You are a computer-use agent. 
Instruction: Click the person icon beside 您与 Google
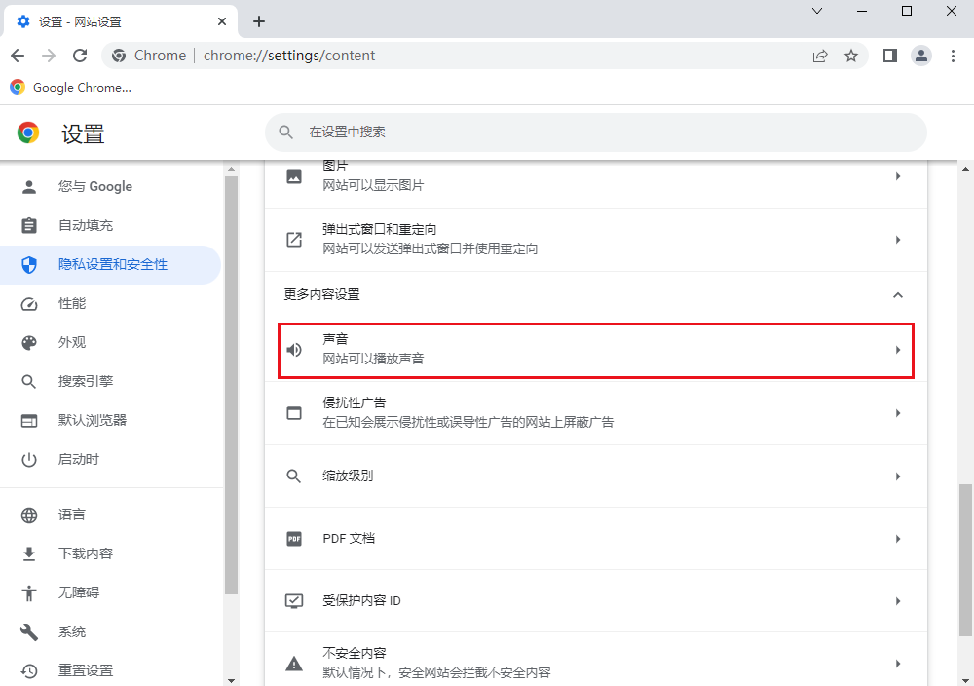29,187
